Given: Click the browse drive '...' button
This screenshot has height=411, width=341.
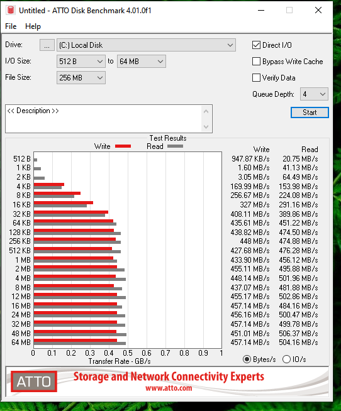Looking at the screenshot, I should [x=47, y=45].
